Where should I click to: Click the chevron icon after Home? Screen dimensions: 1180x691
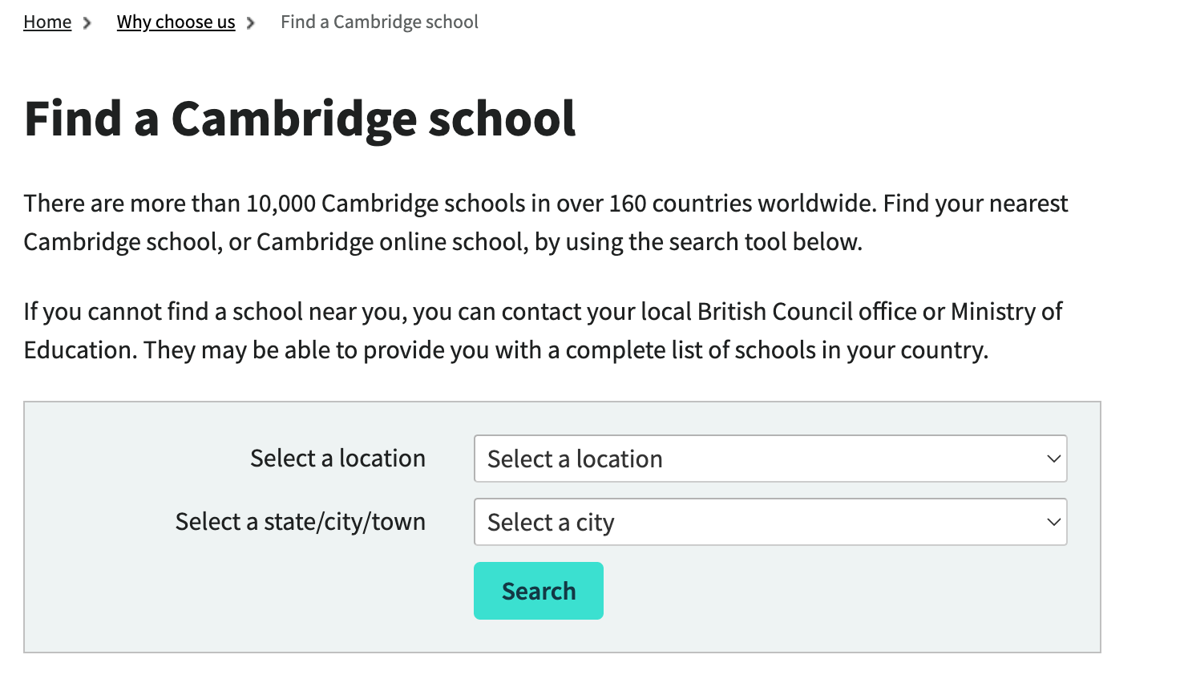pyautogui.click(x=87, y=23)
